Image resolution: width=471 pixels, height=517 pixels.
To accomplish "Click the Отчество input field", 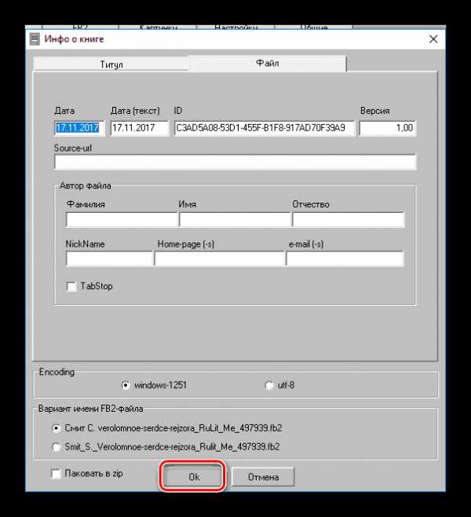I will (x=348, y=219).
